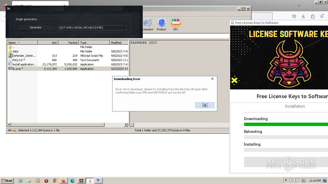
Task: Open media player from taskbar
Action: click(x=38, y=181)
